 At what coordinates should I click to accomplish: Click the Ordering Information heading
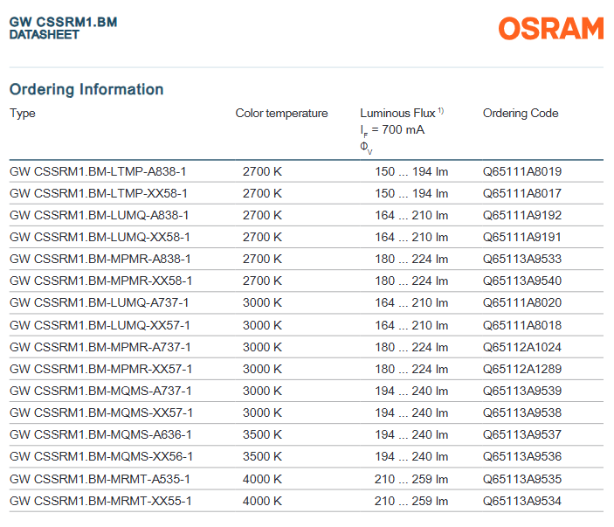coord(86,90)
